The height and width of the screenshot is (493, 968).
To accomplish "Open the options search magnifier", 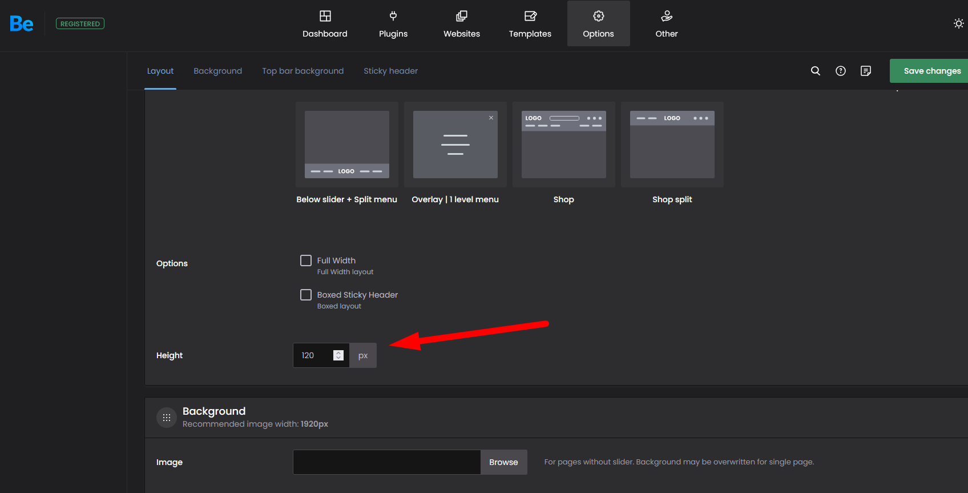I will click(816, 71).
